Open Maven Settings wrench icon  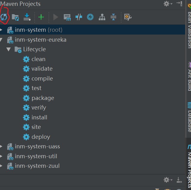point(128,17)
